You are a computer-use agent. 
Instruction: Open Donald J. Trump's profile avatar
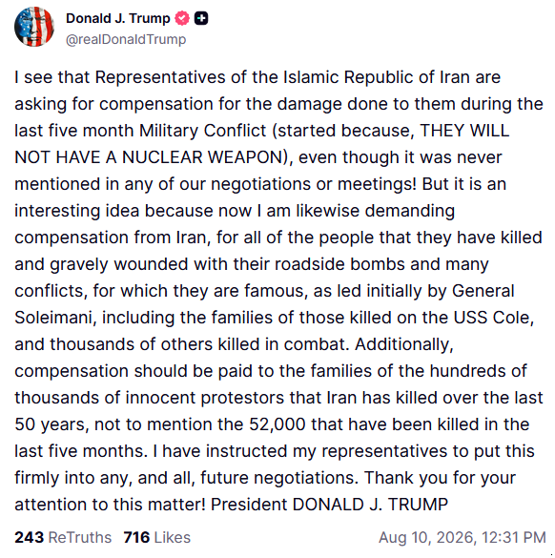click(x=34, y=27)
